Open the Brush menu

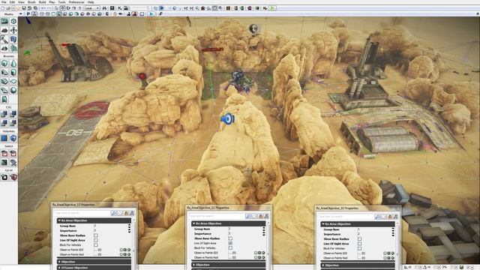tap(31, 2)
